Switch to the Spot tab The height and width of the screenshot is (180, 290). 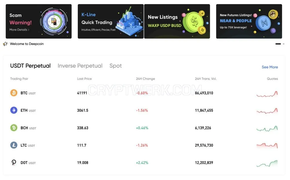pos(116,66)
